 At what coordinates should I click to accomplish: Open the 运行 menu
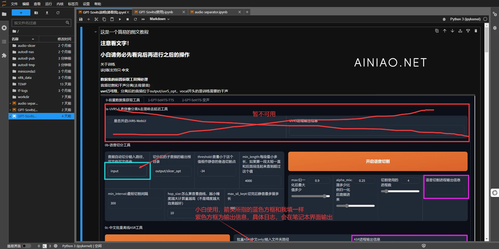tap(49, 4)
